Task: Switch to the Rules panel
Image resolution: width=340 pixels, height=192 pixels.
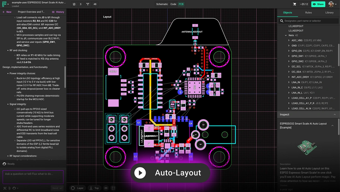Action: click(309, 12)
